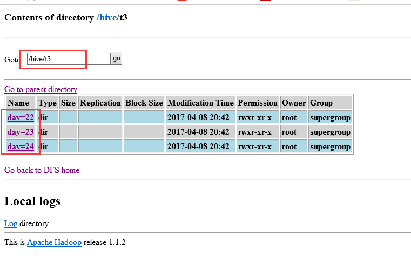Click supergroup in day=22 row
The height and width of the screenshot is (259, 411).
tap(331, 117)
